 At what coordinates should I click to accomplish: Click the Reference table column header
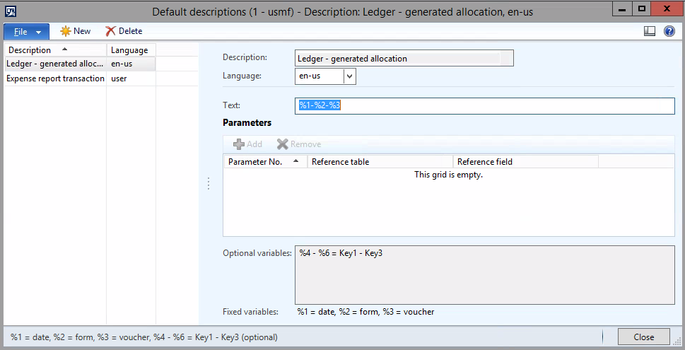[x=380, y=162]
